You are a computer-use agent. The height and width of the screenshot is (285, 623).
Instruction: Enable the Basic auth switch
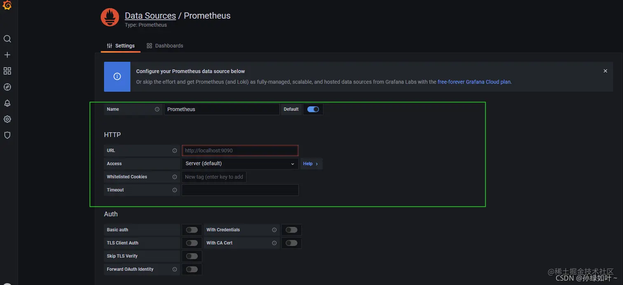click(x=192, y=230)
